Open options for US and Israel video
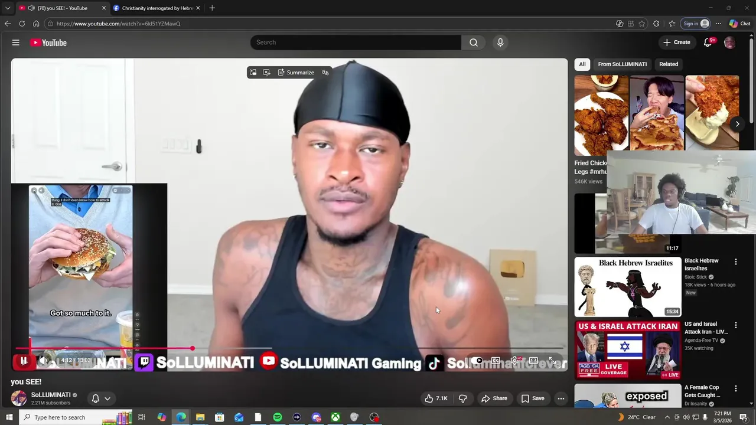Viewport: 756px width, 425px height. 736,325
